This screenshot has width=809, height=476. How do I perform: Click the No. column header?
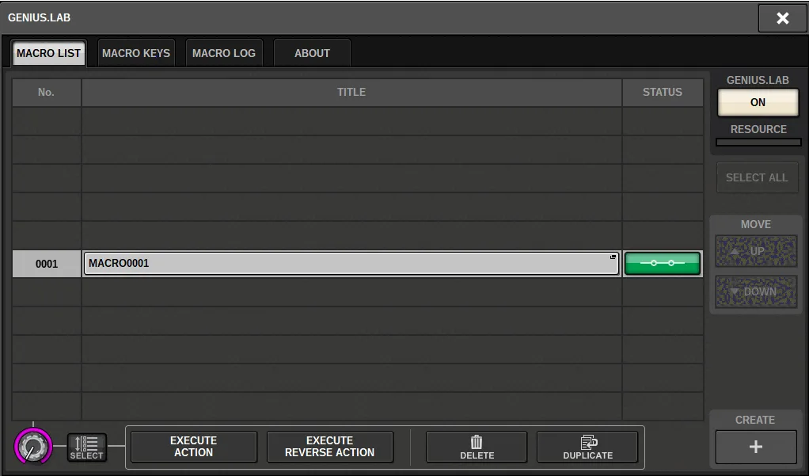pyautogui.click(x=47, y=93)
